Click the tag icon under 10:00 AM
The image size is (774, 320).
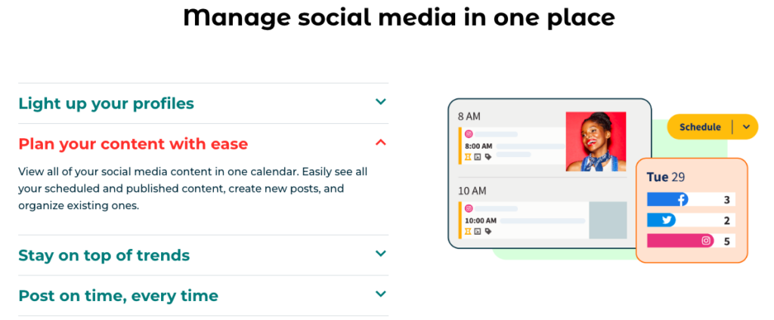[488, 231]
